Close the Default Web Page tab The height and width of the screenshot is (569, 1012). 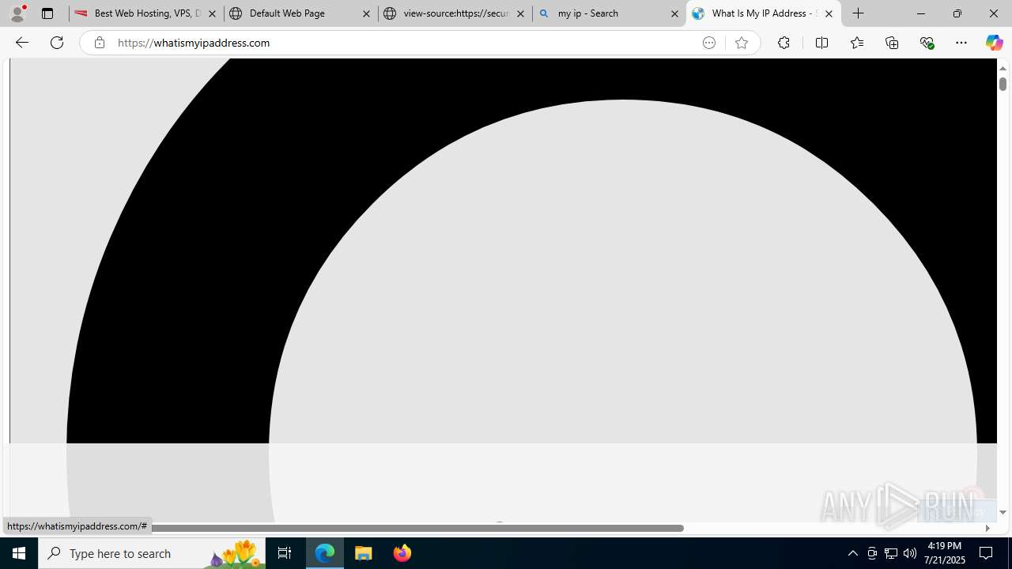(x=366, y=13)
